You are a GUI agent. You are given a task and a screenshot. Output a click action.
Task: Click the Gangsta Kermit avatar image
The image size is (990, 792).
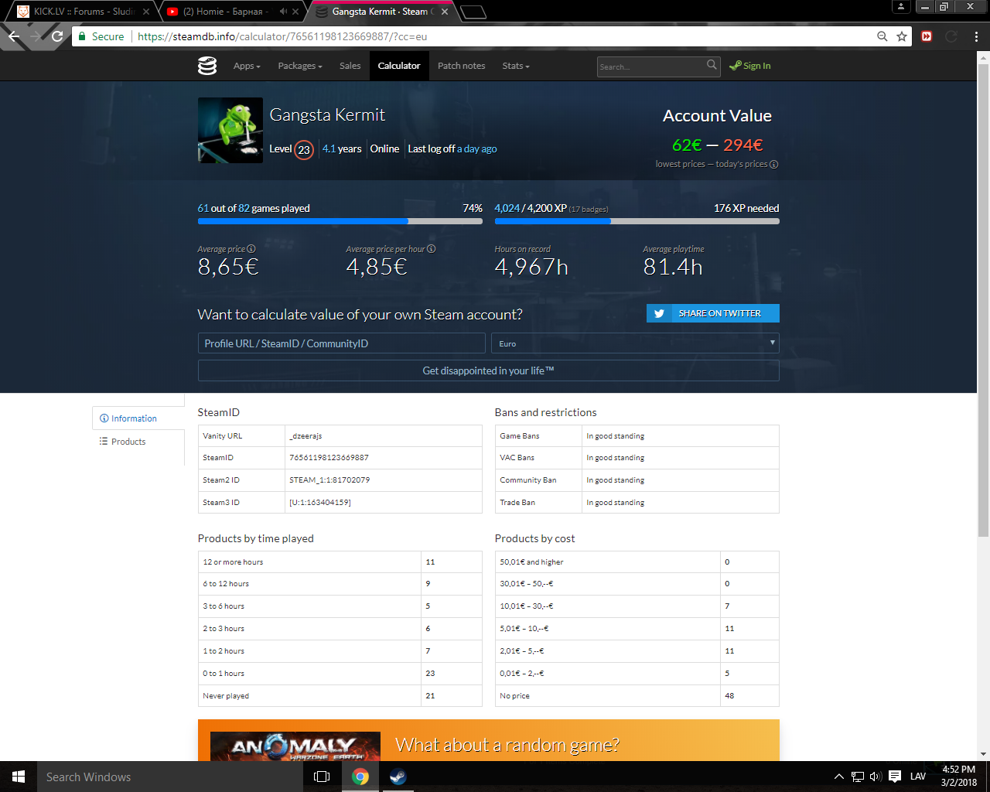[x=230, y=130]
